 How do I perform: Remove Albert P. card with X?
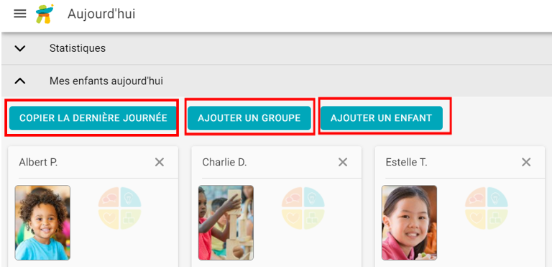(160, 162)
